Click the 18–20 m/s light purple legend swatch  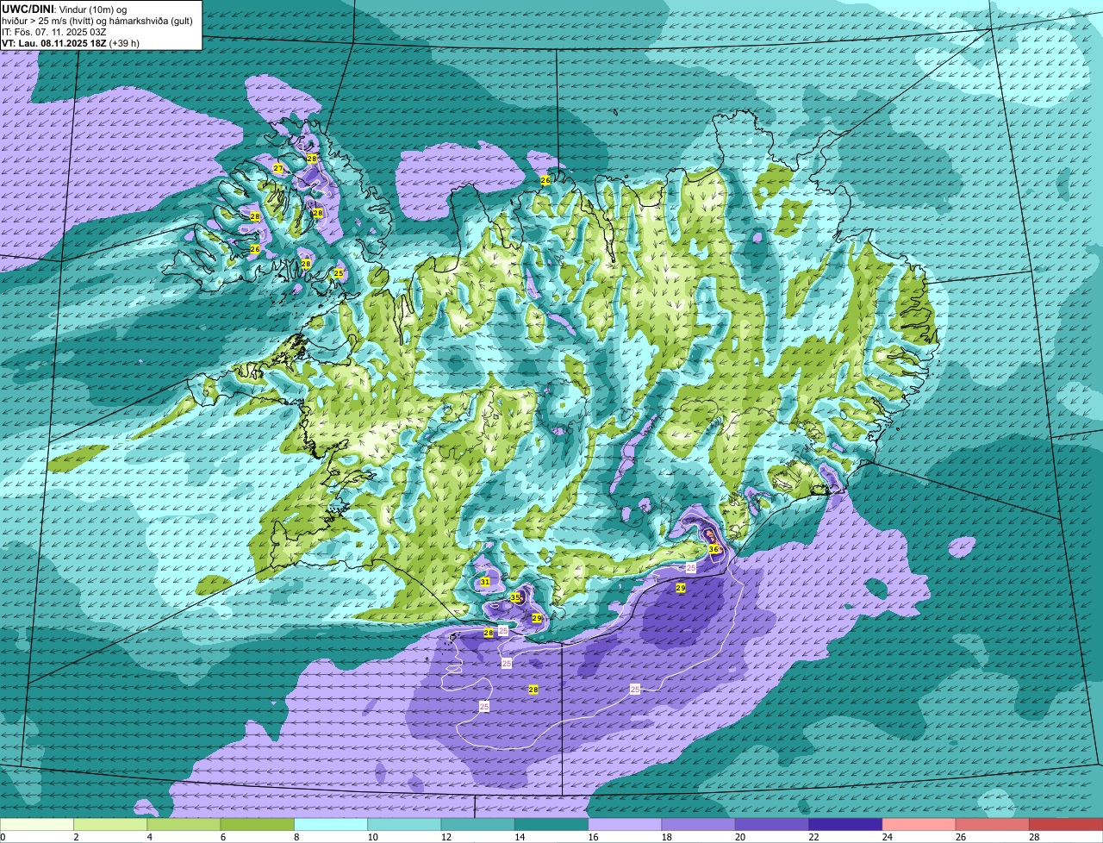(x=699, y=825)
